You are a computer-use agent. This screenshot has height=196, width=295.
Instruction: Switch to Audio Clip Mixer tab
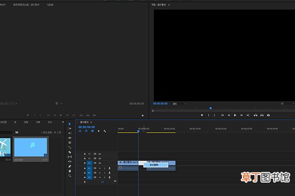[x=26, y=5]
